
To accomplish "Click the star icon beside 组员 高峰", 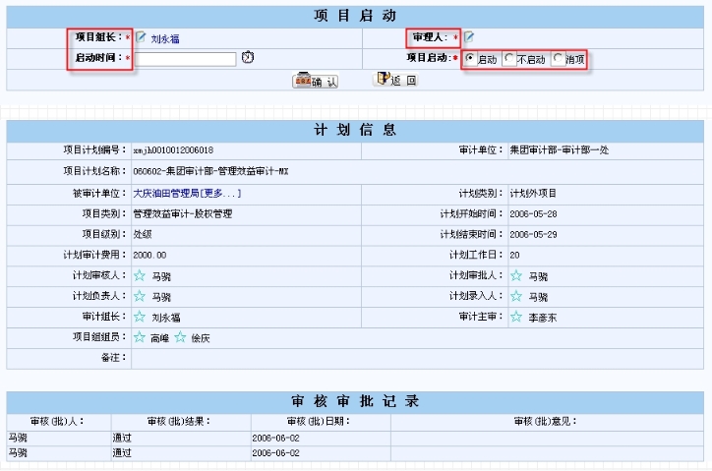I will click(x=140, y=337).
